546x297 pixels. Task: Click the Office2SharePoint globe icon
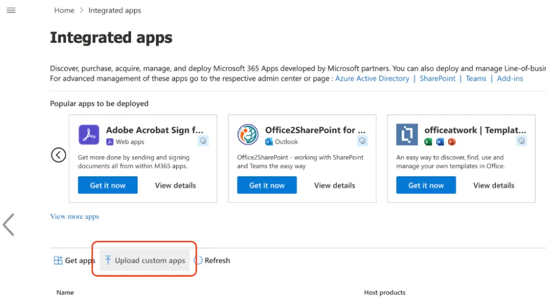tap(248, 135)
